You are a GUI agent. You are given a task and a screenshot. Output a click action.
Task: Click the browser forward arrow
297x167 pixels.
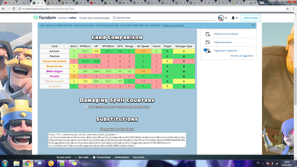pos(8,9)
